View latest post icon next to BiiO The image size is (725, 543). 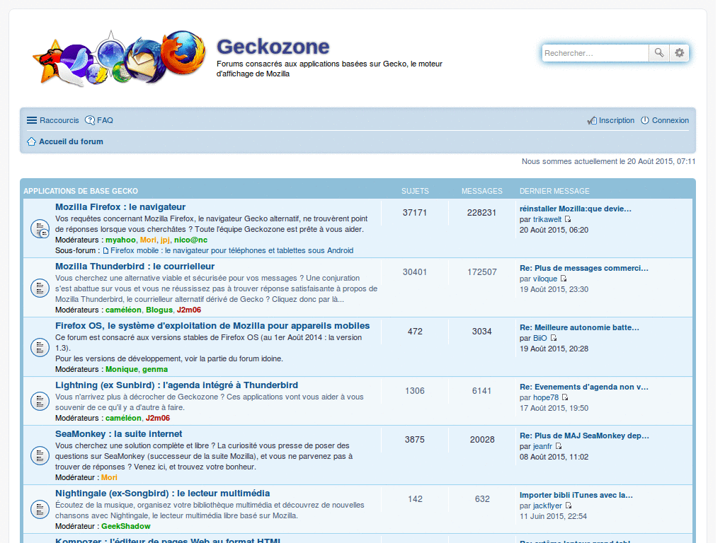pyautogui.click(x=554, y=338)
